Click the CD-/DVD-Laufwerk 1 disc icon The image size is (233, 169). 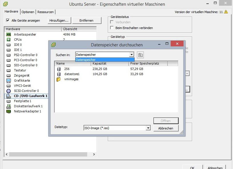pos(9,96)
